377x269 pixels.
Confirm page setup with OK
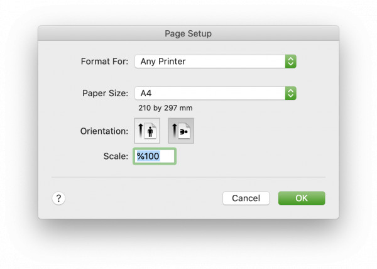[302, 199]
